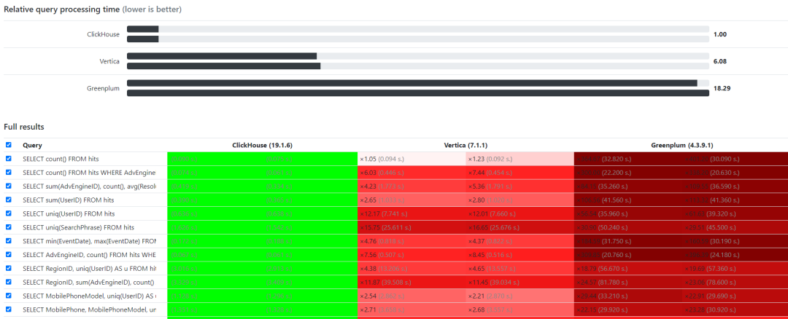The height and width of the screenshot is (319, 788).
Task: Click the 'Query' column header
Action: click(x=32, y=146)
